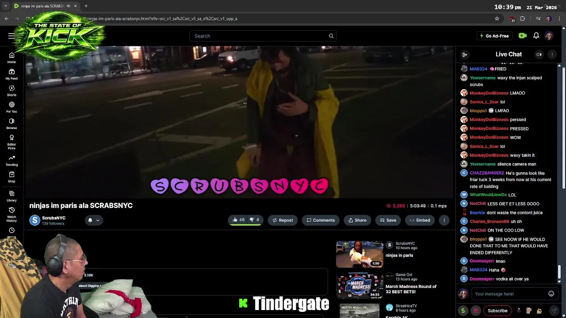Click the Share button
Screen dimensions: 566x318
[357, 220]
